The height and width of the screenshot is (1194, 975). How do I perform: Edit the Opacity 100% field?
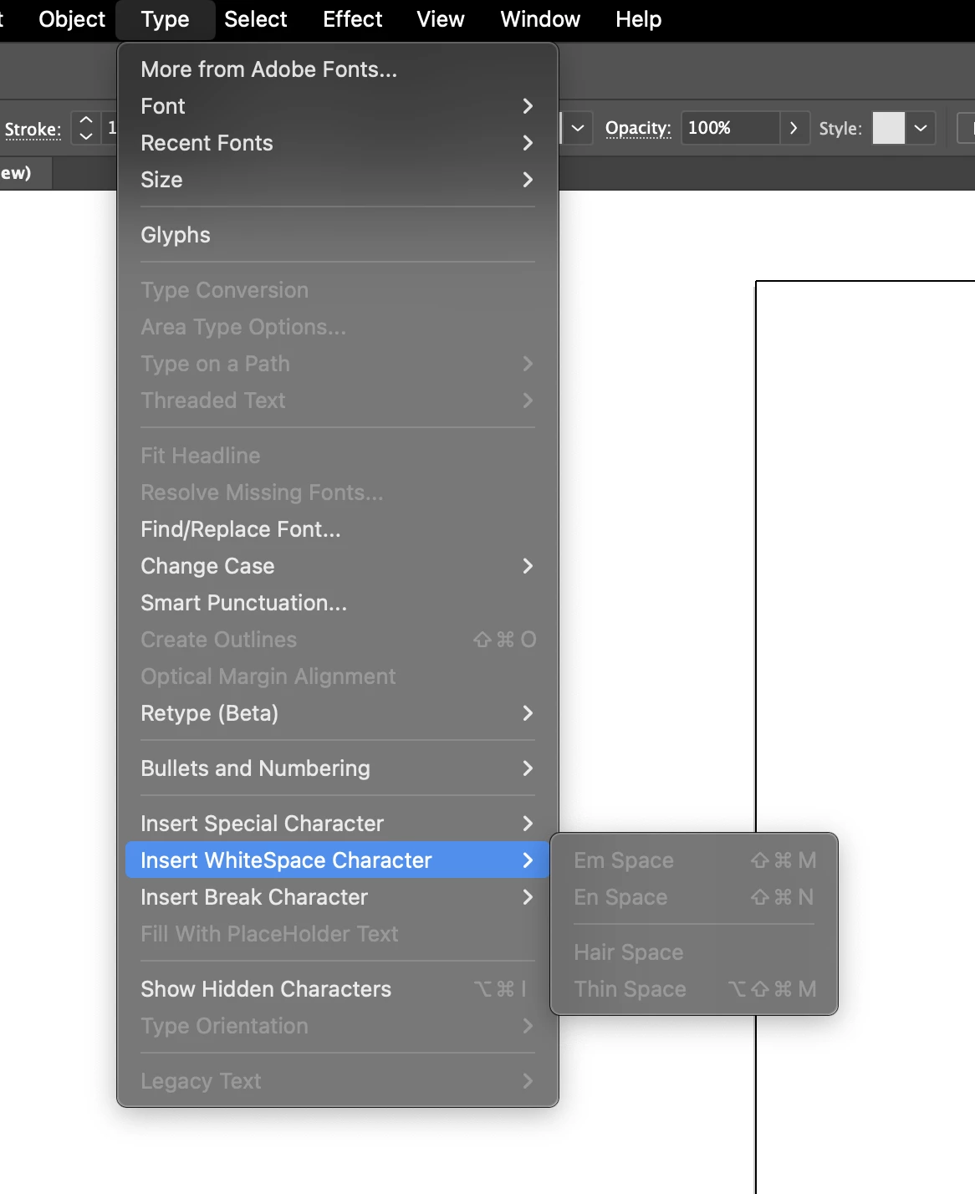click(730, 128)
